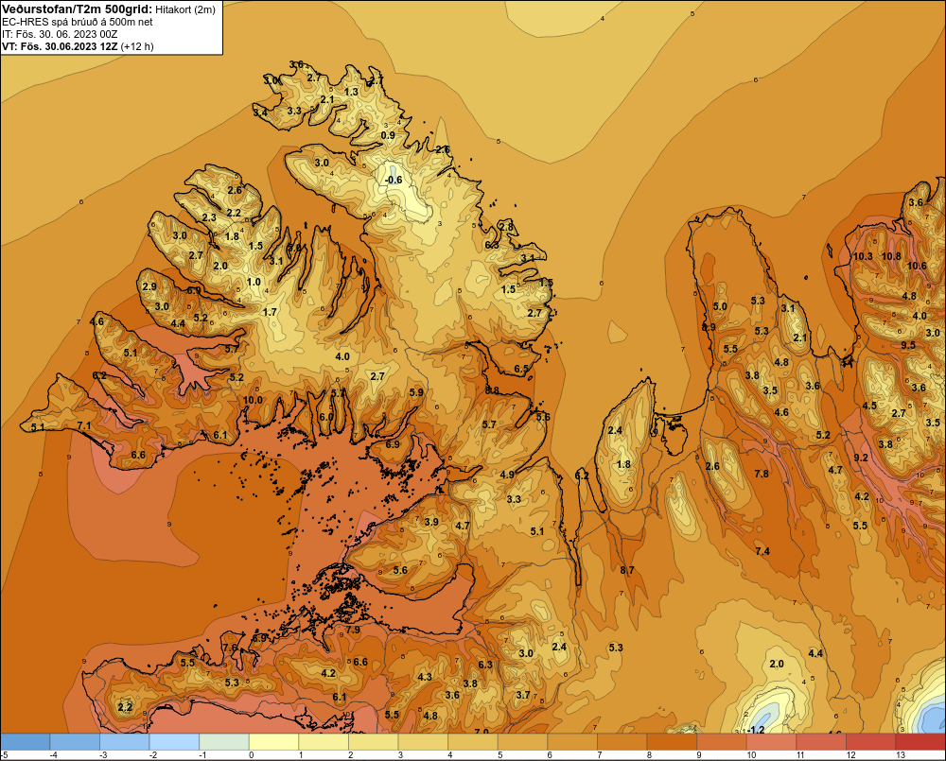Select the '1.7' temperature value
946x761 pixels.
(270, 312)
